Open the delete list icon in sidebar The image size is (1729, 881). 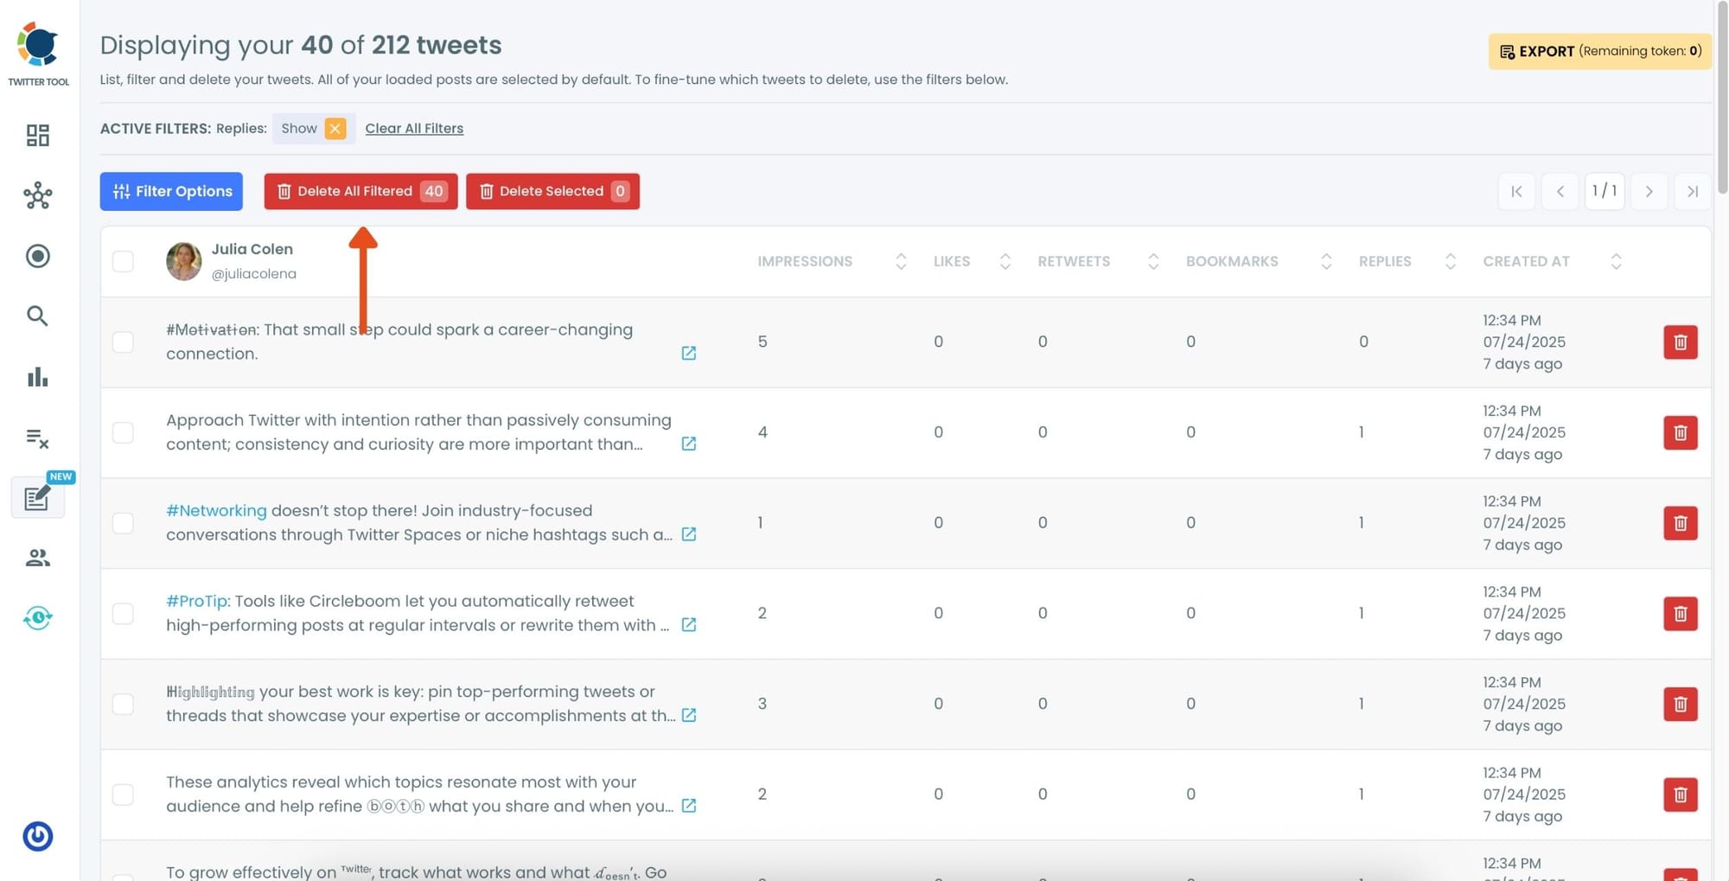pos(38,438)
